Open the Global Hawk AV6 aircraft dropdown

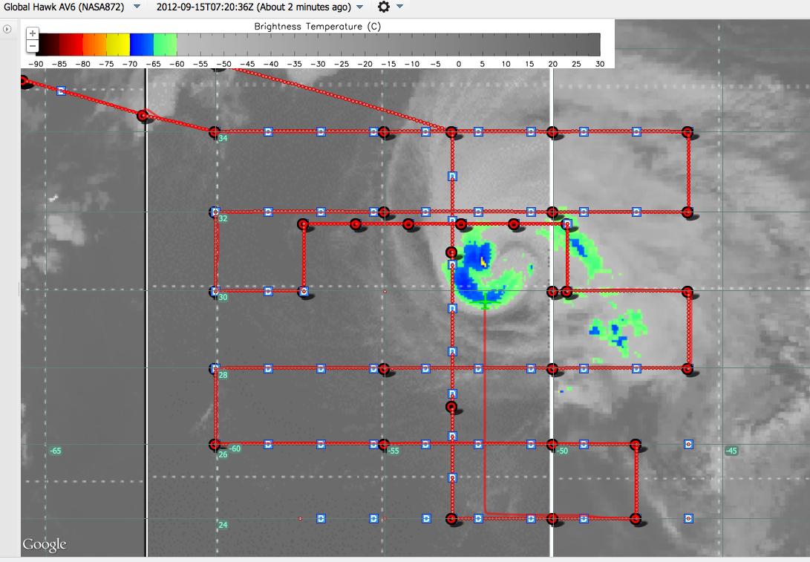[137, 7]
